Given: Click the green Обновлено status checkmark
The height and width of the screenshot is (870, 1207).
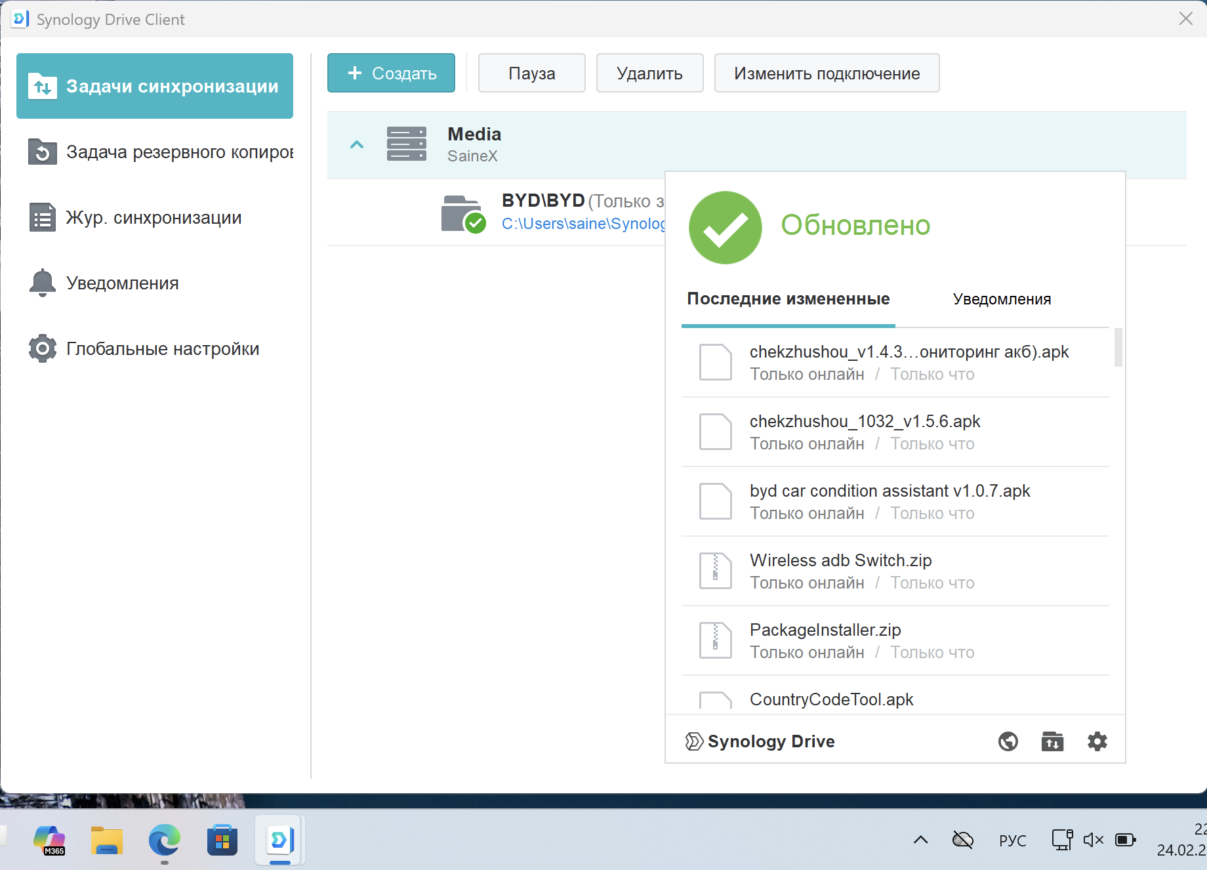Looking at the screenshot, I should point(725,228).
